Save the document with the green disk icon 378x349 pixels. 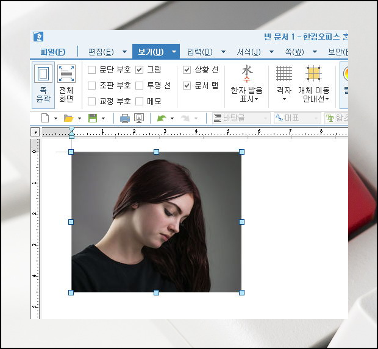tap(93, 118)
